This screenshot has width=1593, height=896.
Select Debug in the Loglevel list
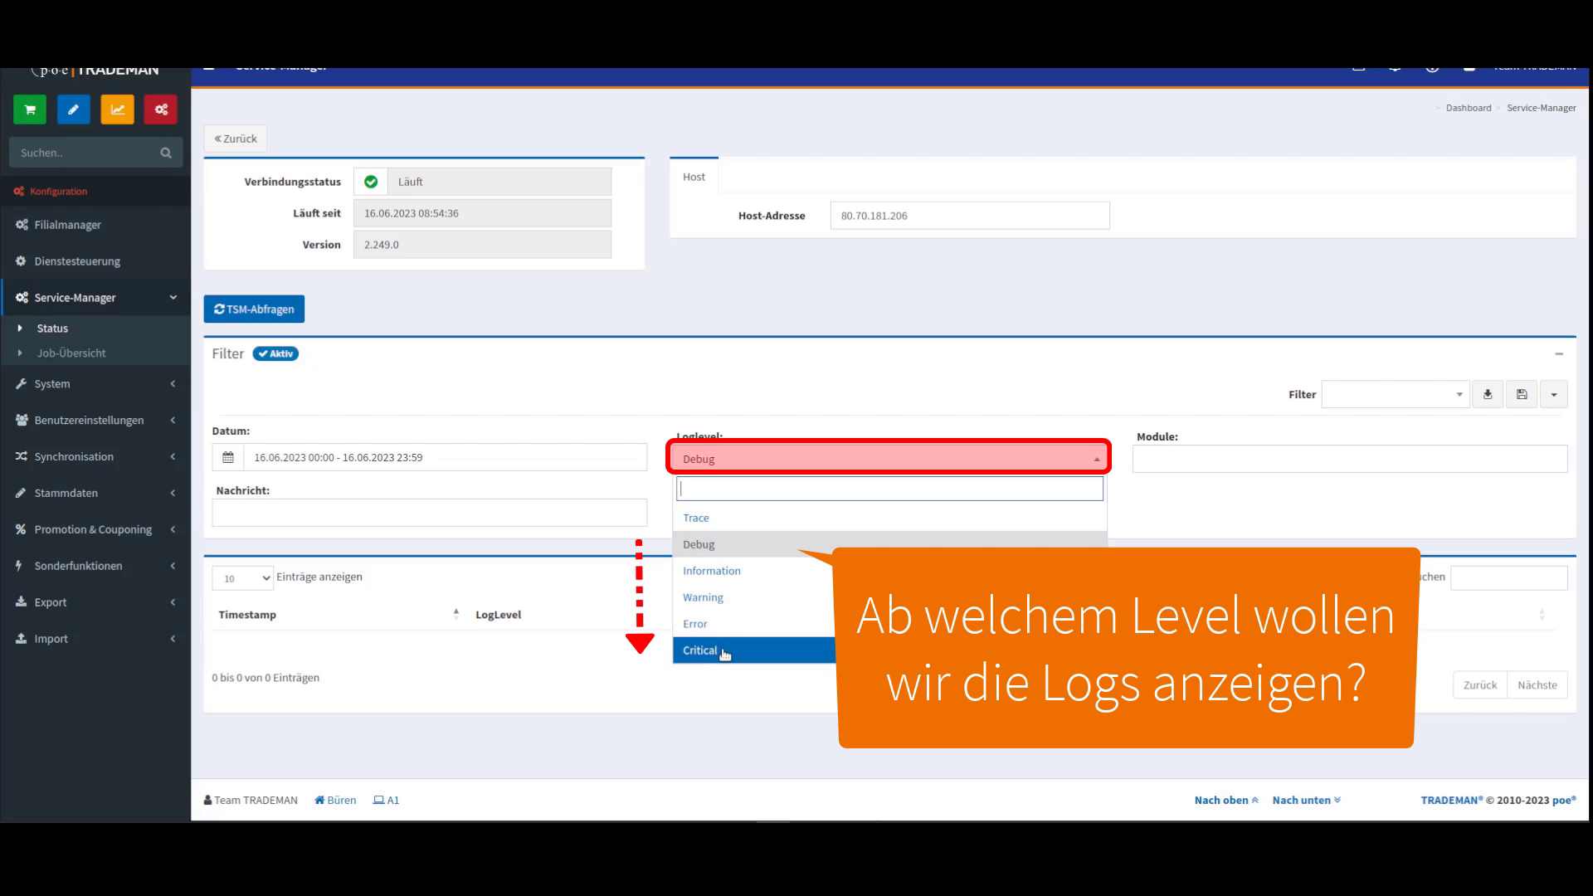point(889,544)
